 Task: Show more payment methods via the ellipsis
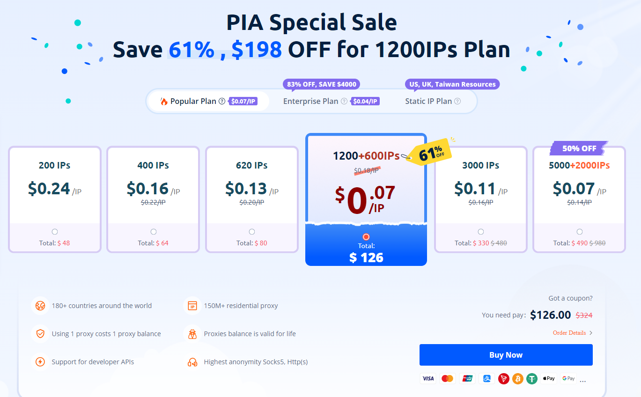tap(583, 380)
